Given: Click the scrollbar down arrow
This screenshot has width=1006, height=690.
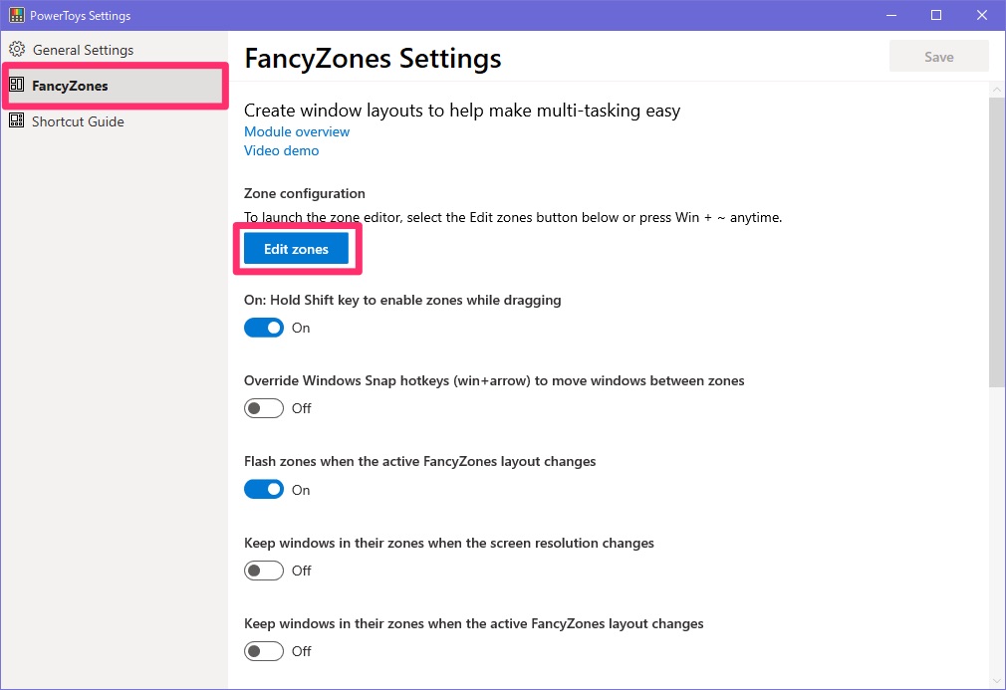Looking at the screenshot, I should (x=997, y=682).
